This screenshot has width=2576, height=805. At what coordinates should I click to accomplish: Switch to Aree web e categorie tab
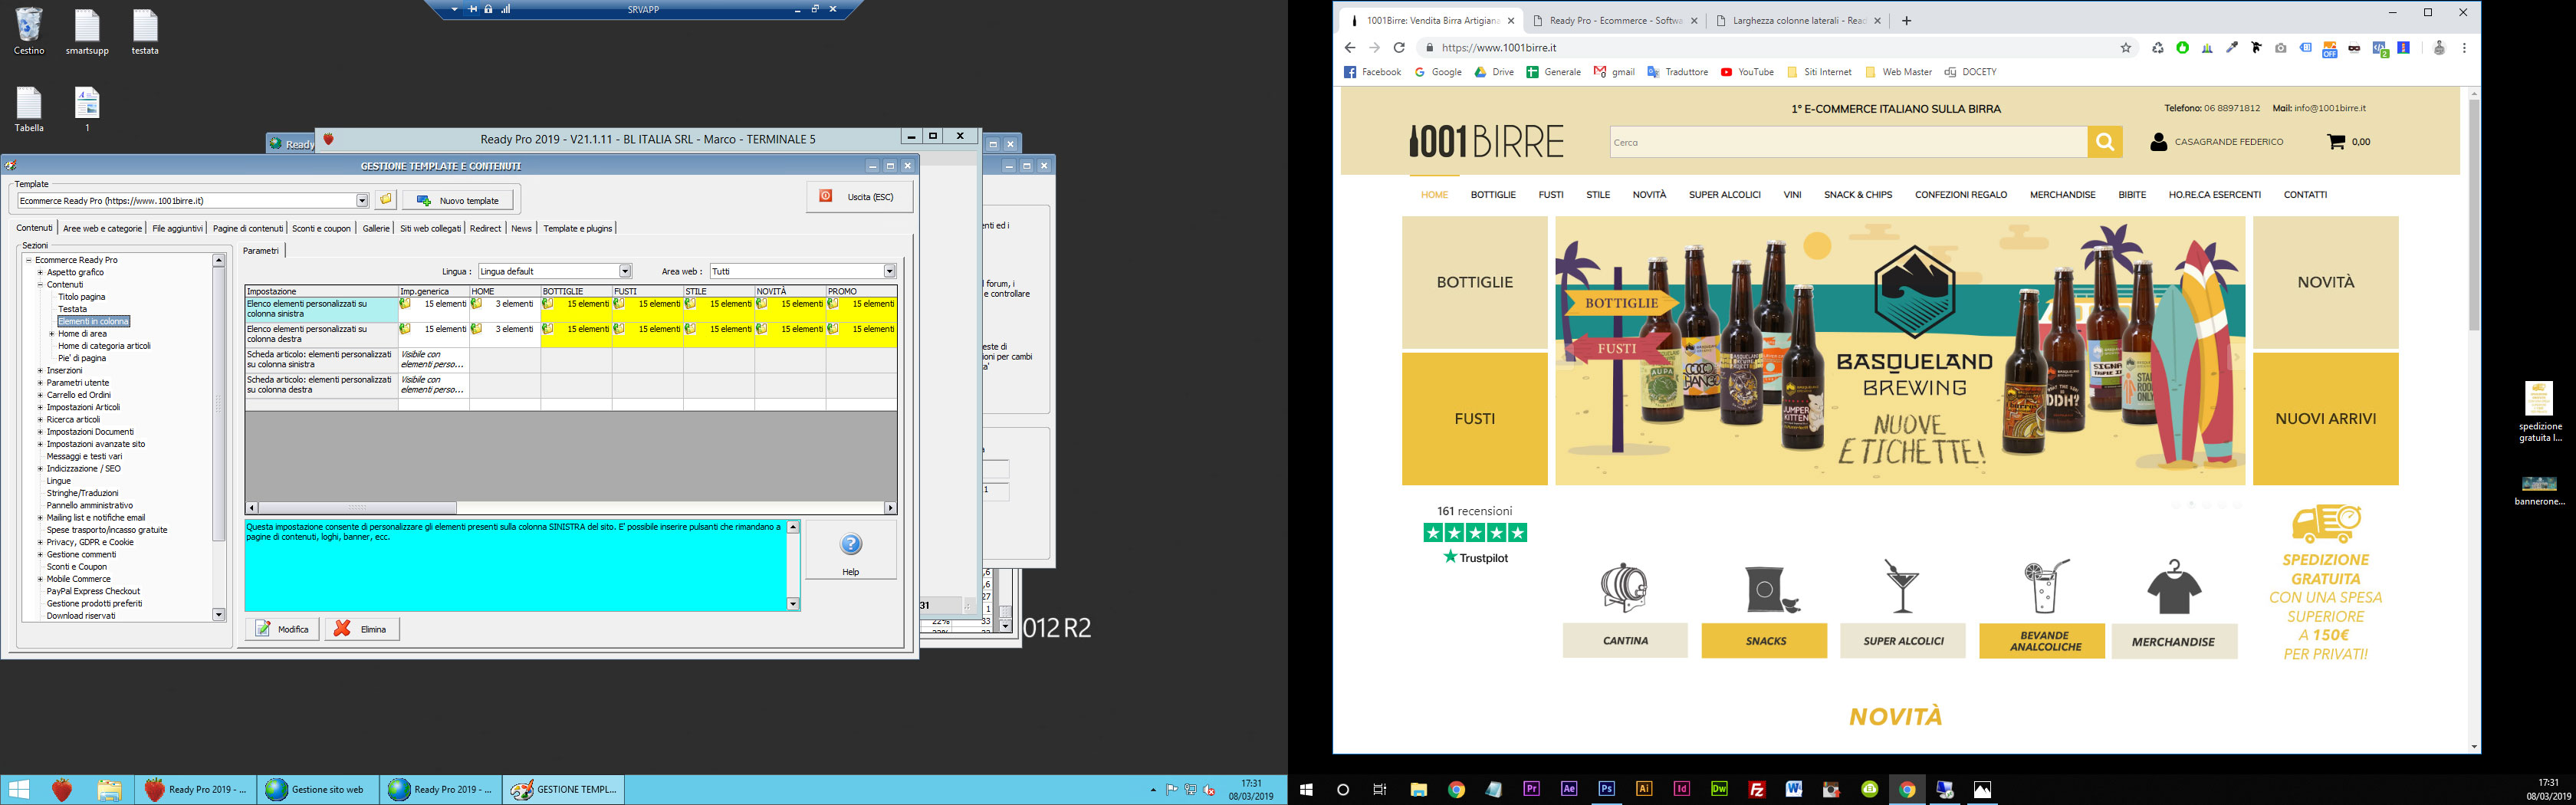click(102, 228)
